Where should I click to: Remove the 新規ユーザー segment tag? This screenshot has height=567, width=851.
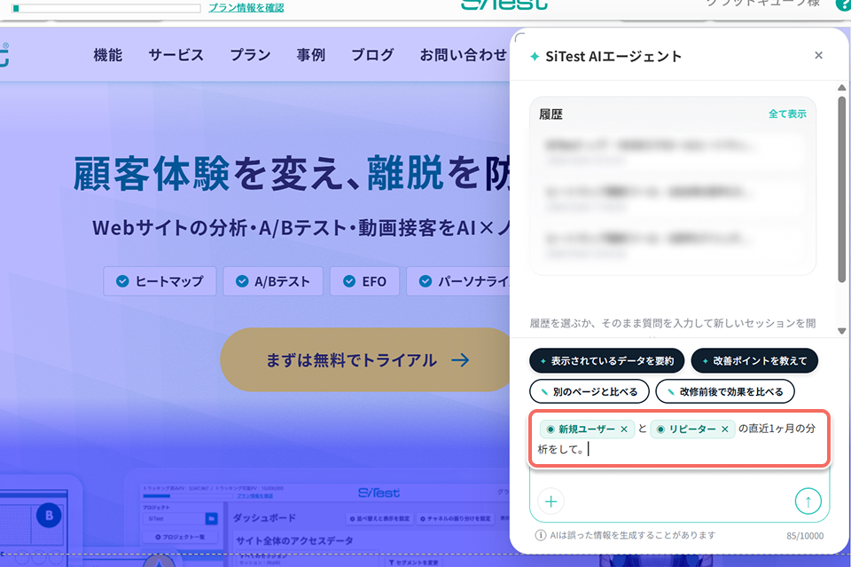(624, 429)
